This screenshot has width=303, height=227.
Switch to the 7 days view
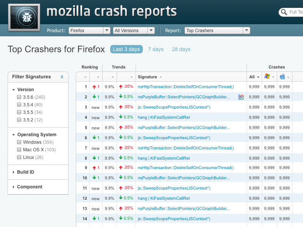(x=156, y=50)
